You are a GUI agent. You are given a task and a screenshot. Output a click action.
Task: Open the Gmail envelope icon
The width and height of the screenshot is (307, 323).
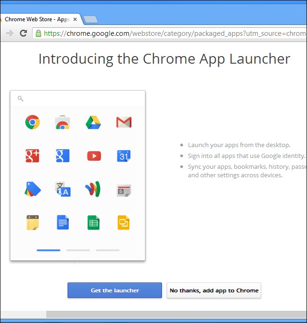pos(124,122)
